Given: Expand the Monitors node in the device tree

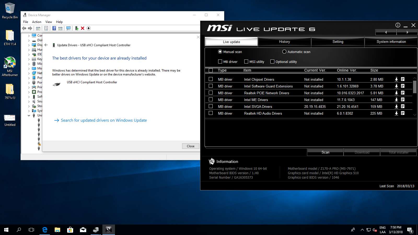Looking at the screenshot, I should pyautogui.click(x=29, y=68).
